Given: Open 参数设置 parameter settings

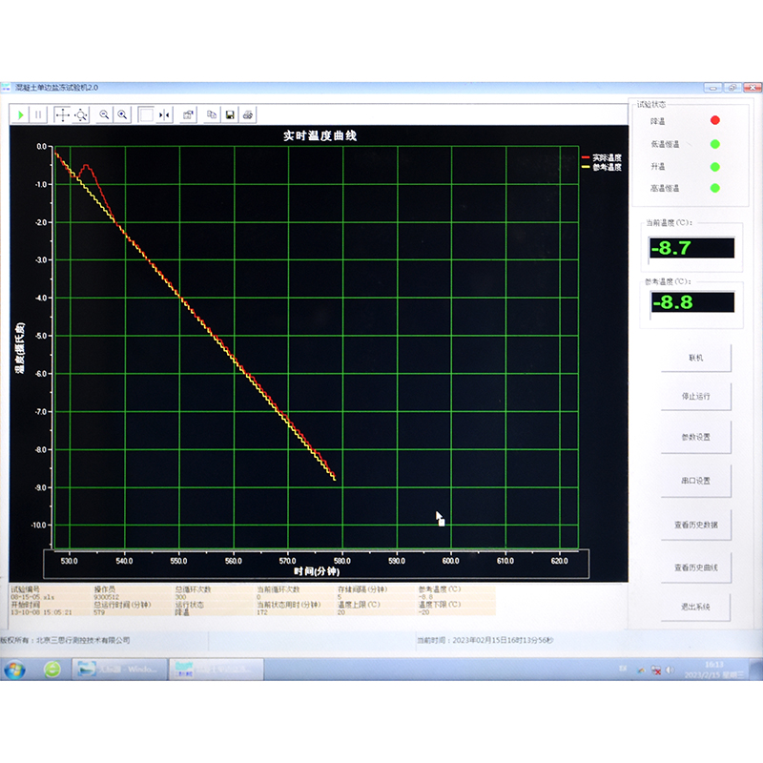Looking at the screenshot, I should (x=696, y=437).
